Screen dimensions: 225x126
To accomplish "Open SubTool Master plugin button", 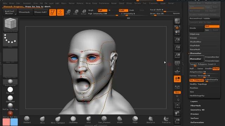I will click(x=10, y=12).
